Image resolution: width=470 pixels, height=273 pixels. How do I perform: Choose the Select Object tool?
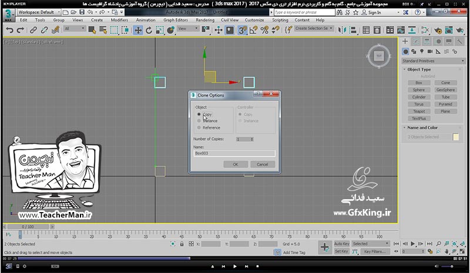(92, 30)
